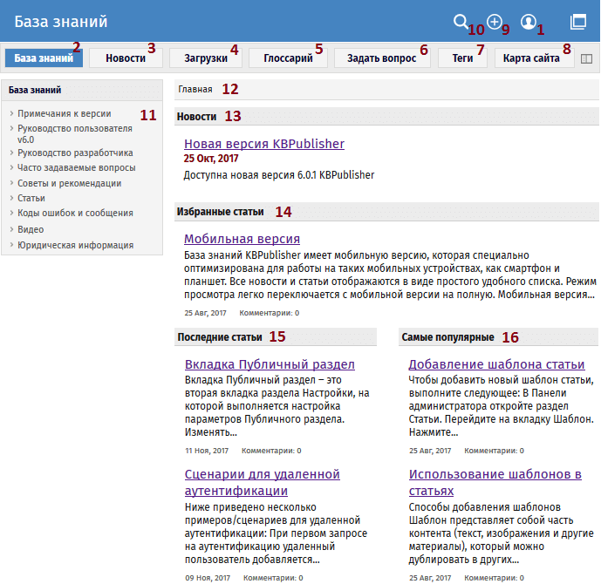Open «Советы и рекомендации» category
The height and width of the screenshot is (584, 601).
pyautogui.click(x=70, y=183)
